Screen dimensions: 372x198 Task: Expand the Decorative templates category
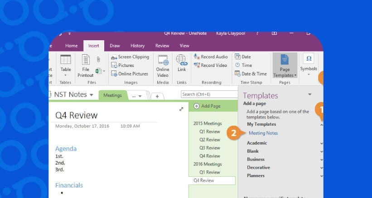258,167
